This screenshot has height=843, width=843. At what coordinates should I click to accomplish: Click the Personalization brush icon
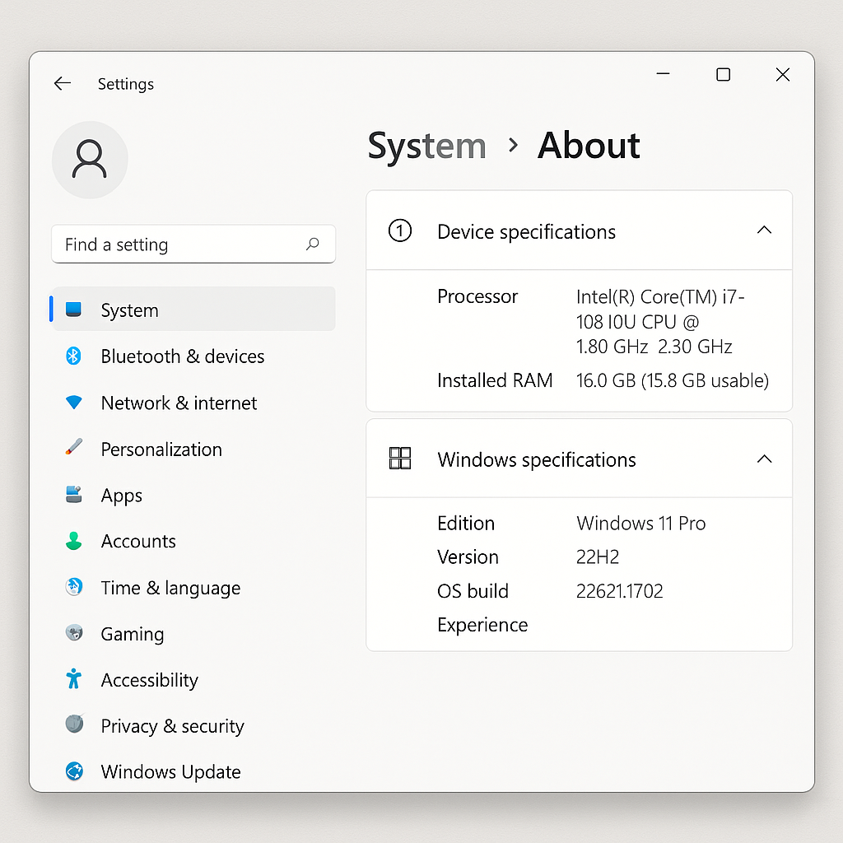click(x=73, y=447)
